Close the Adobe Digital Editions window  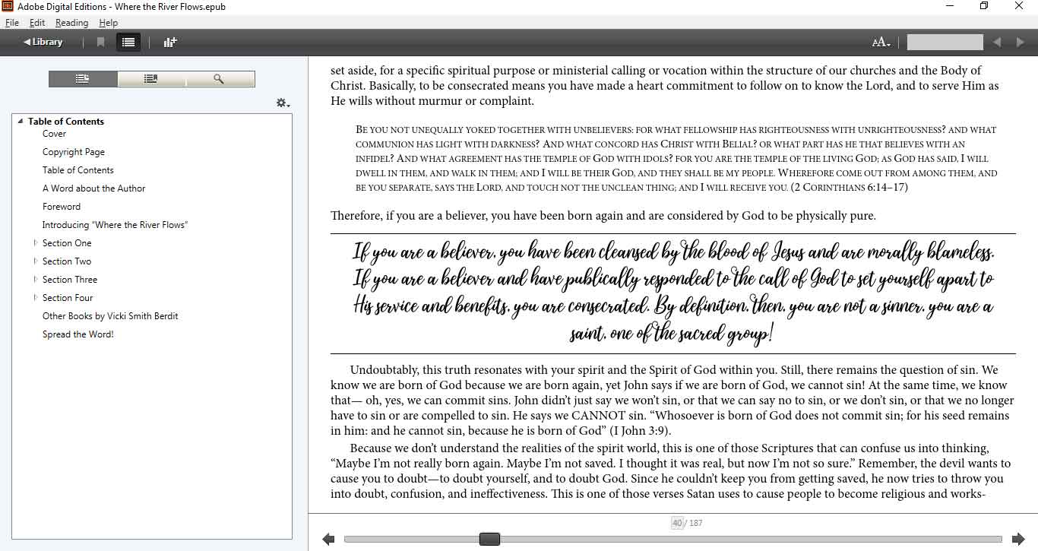(1020, 6)
